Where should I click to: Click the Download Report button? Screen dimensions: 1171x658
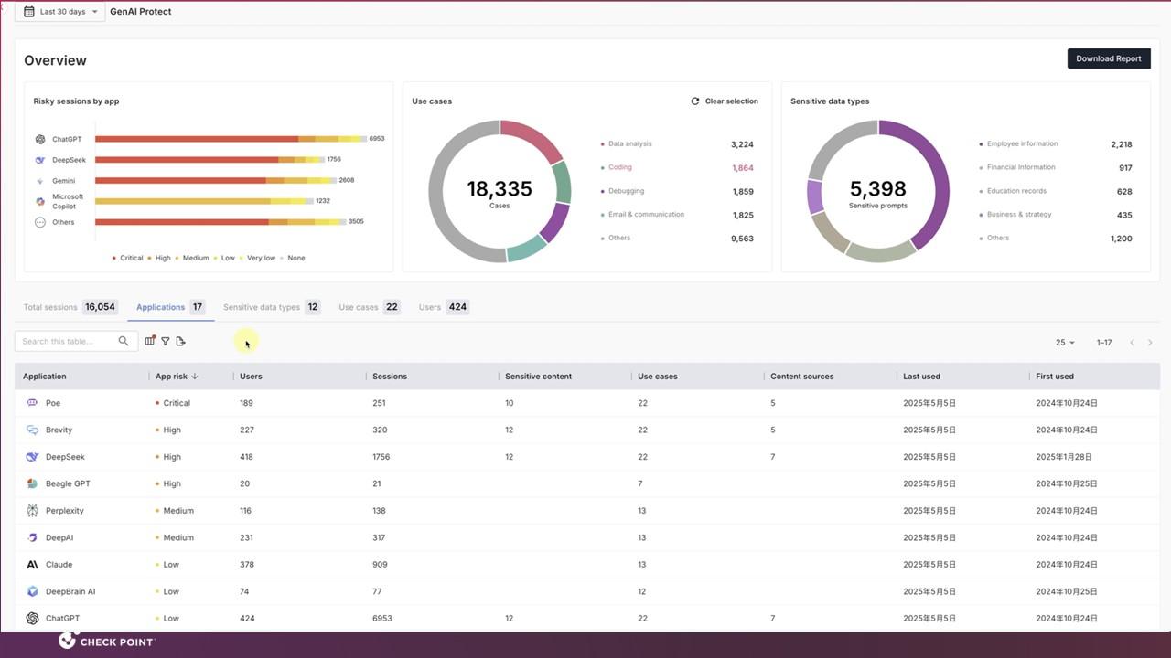point(1109,58)
